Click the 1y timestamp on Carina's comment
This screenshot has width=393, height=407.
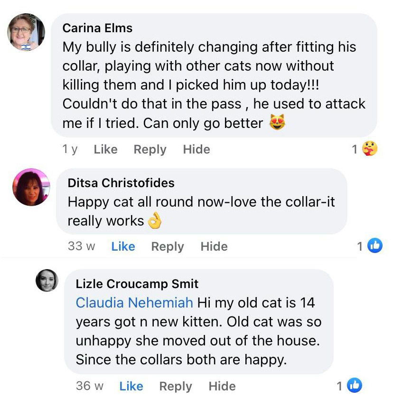(70, 149)
